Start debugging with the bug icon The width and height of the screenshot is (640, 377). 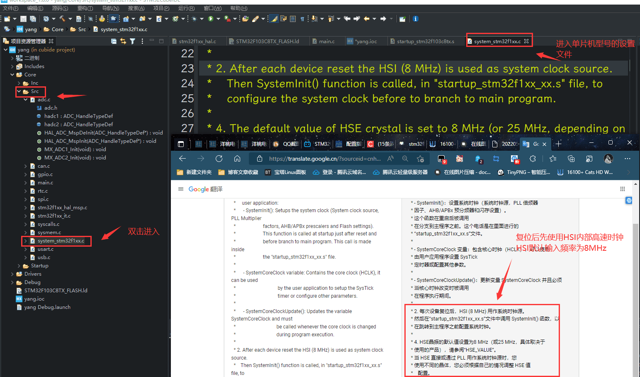coord(194,19)
